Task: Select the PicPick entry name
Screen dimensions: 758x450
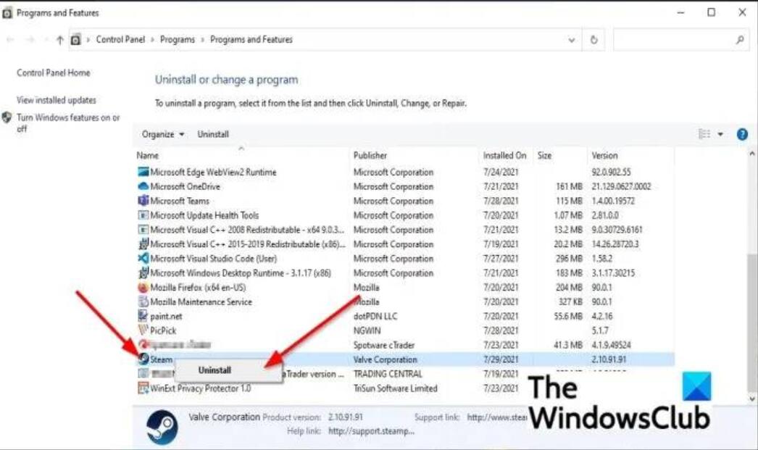Action: point(163,330)
